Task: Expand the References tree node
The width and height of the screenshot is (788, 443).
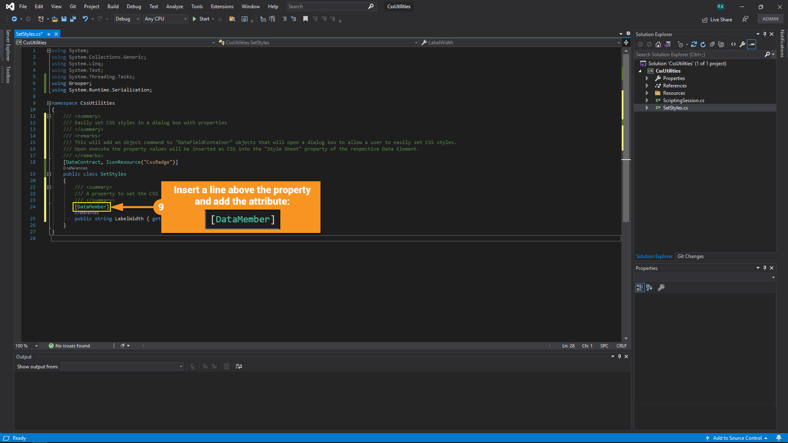Action: point(647,86)
